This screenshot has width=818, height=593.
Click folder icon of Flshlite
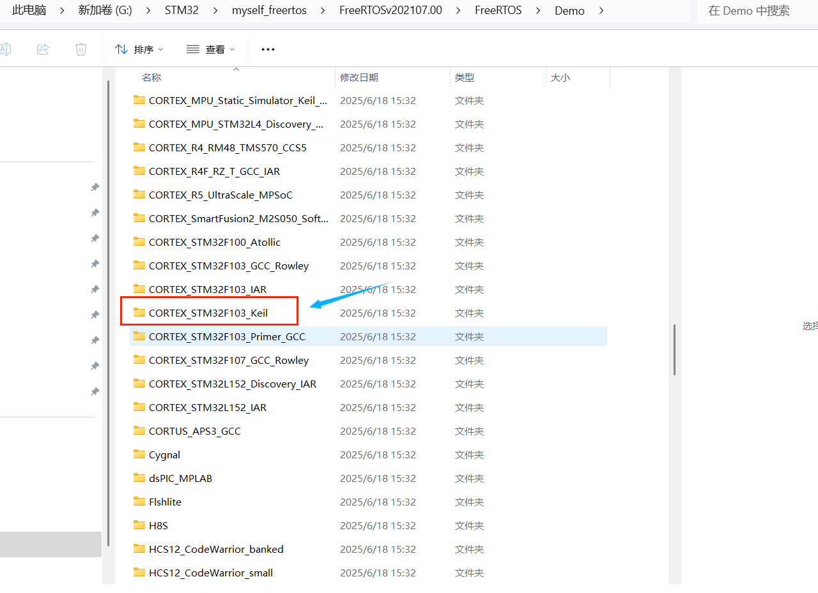[x=139, y=501]
